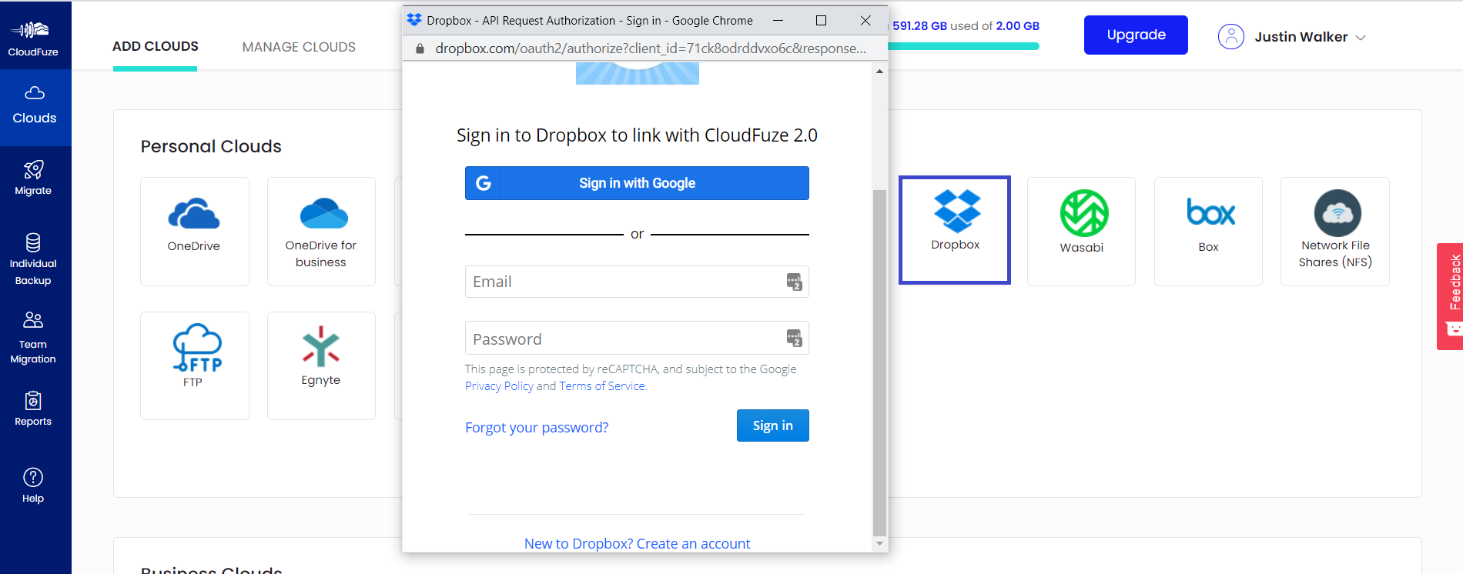Open Individual Backup from sidebar
Viewport: 1463px width, 574px height.
pos(33,259)
